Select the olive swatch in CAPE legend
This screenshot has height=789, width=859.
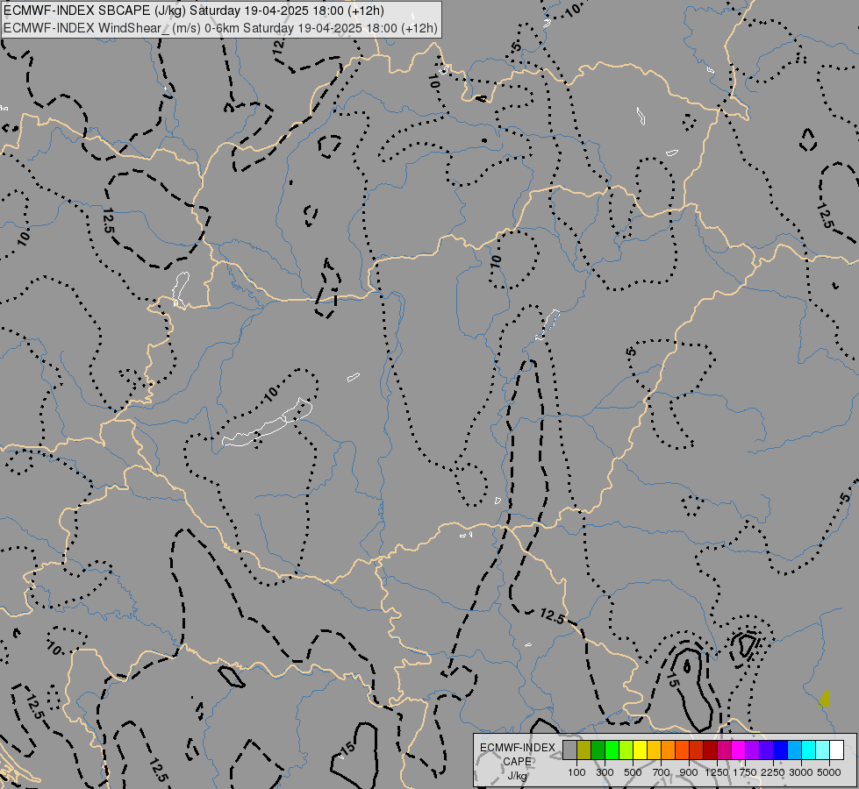coord(584,750)
